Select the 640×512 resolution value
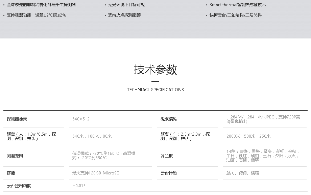311x195 pixels. coord(81,119)
